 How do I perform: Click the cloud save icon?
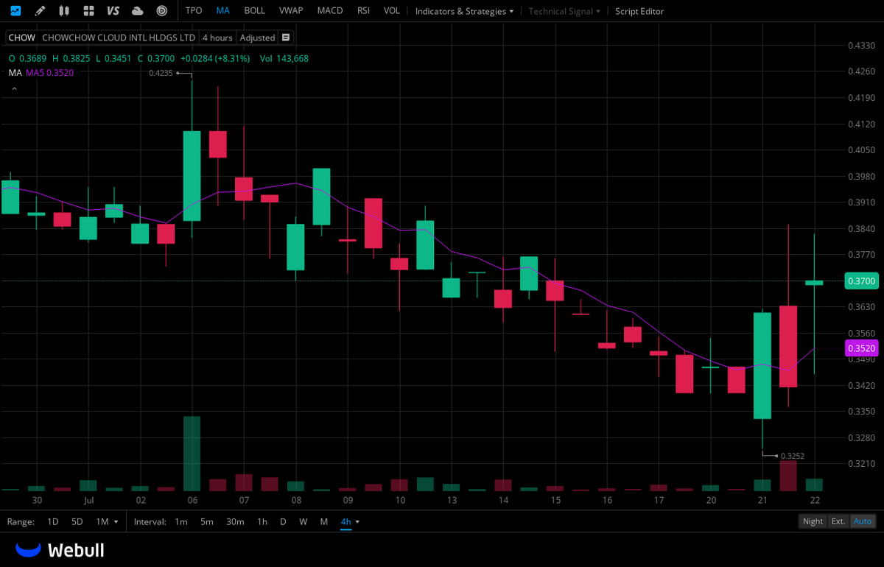pos(137,11)
